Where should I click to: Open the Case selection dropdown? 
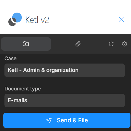(65, 70)
